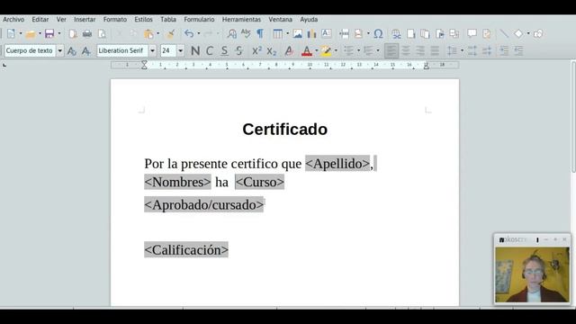Click the Justified alignment button
The image size is (576, 324).
(435, 50)
